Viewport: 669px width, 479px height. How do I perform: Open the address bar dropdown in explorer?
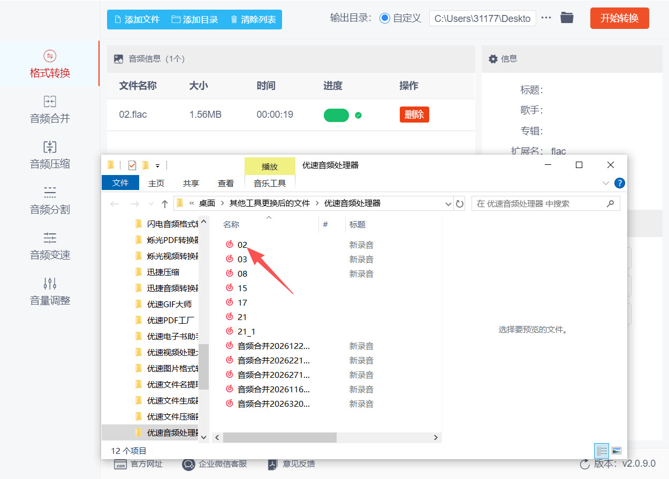pos(448,203)
